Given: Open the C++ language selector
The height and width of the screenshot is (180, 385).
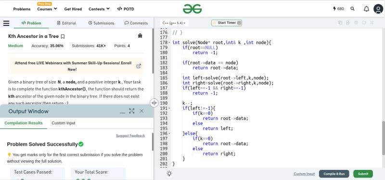Looking at the screenshot, I should coord(174,23).
